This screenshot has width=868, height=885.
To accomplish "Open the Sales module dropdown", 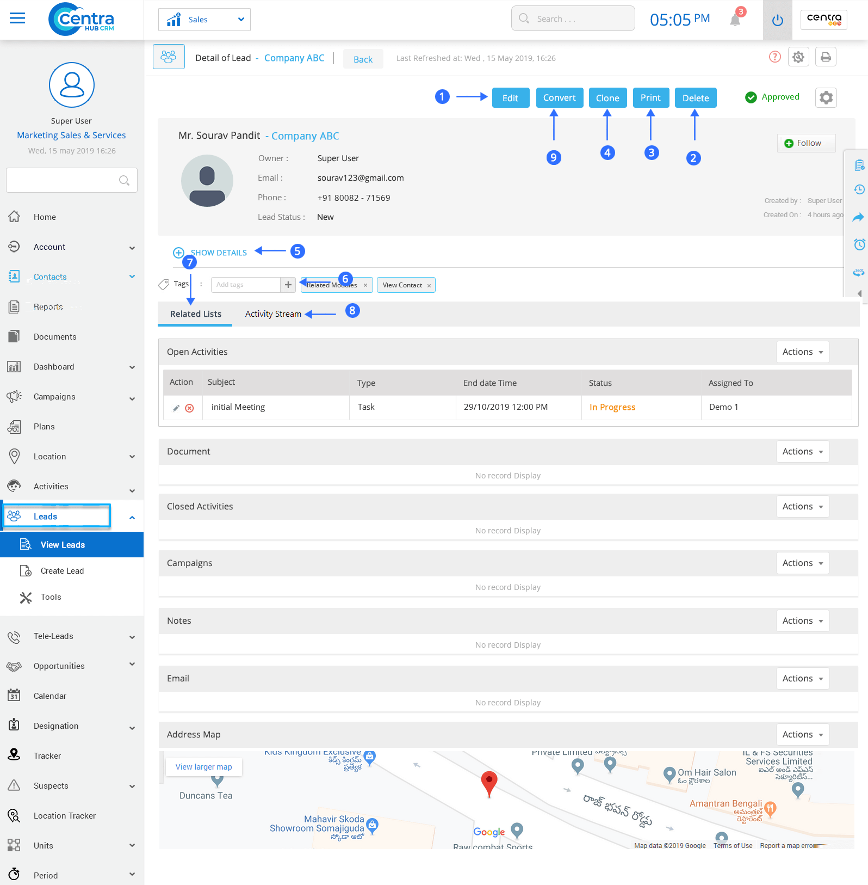I will click(x=204, y=20).
